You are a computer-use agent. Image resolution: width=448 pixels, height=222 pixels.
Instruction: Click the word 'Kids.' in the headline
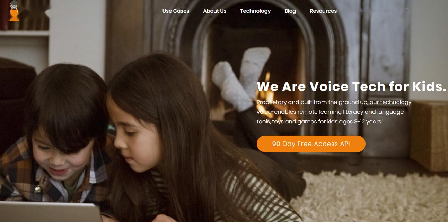(x=429, y=86)
